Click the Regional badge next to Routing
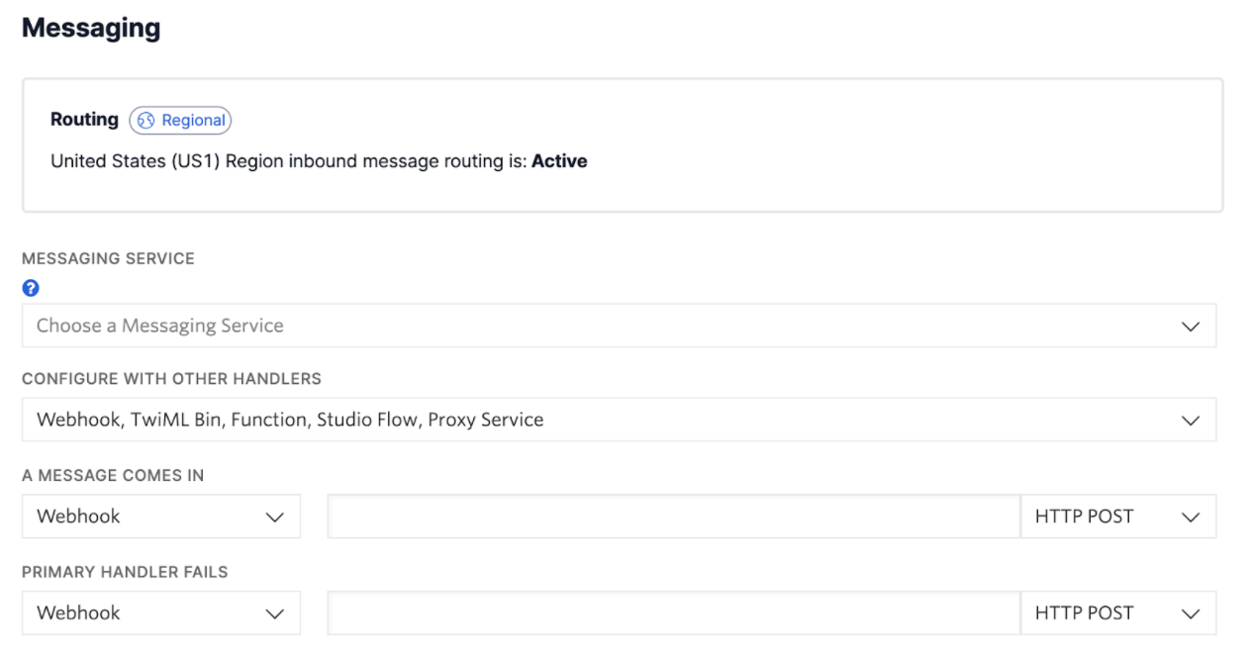 coord(180,120)
